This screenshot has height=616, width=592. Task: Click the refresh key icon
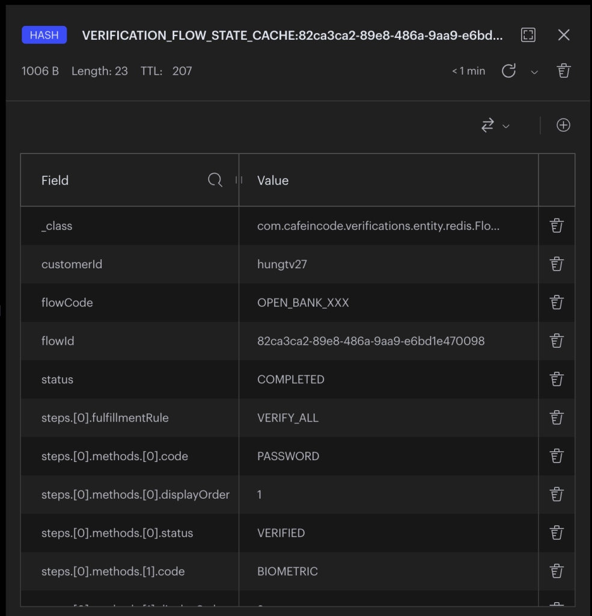coord(508,71)
